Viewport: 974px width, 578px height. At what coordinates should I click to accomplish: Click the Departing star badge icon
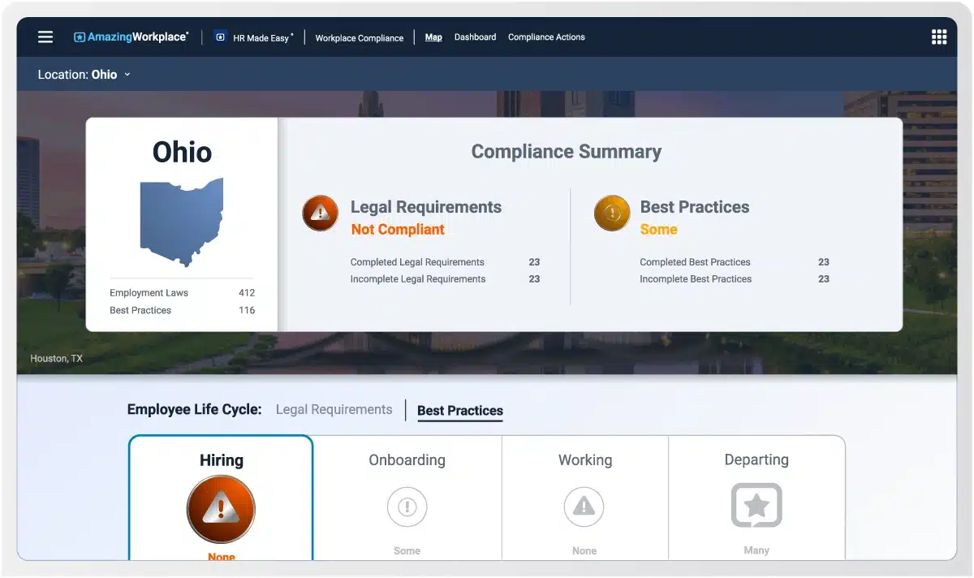[756, 506]
